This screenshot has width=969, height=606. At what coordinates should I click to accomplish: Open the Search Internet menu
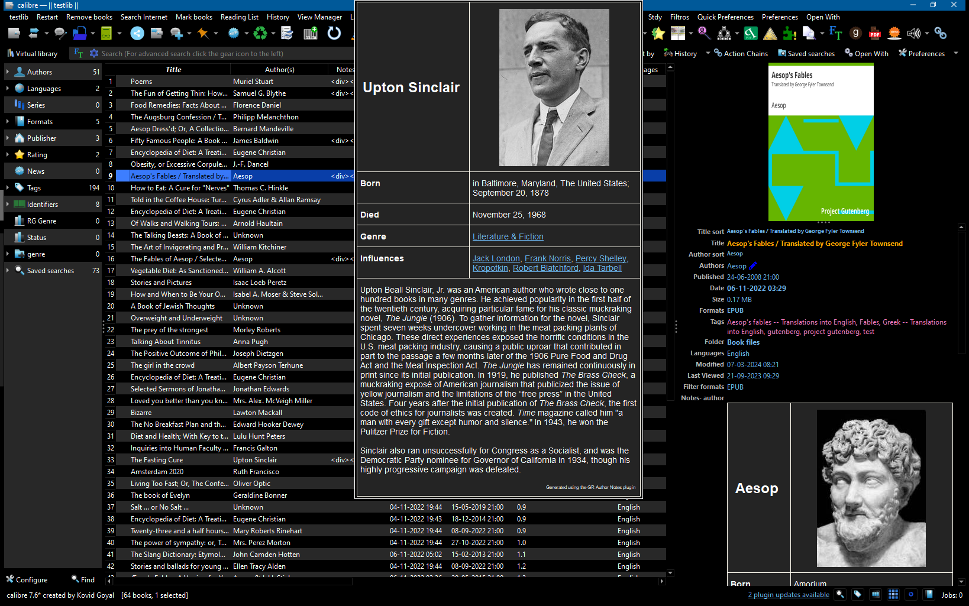pyautogui.click(x=144, y=17)
